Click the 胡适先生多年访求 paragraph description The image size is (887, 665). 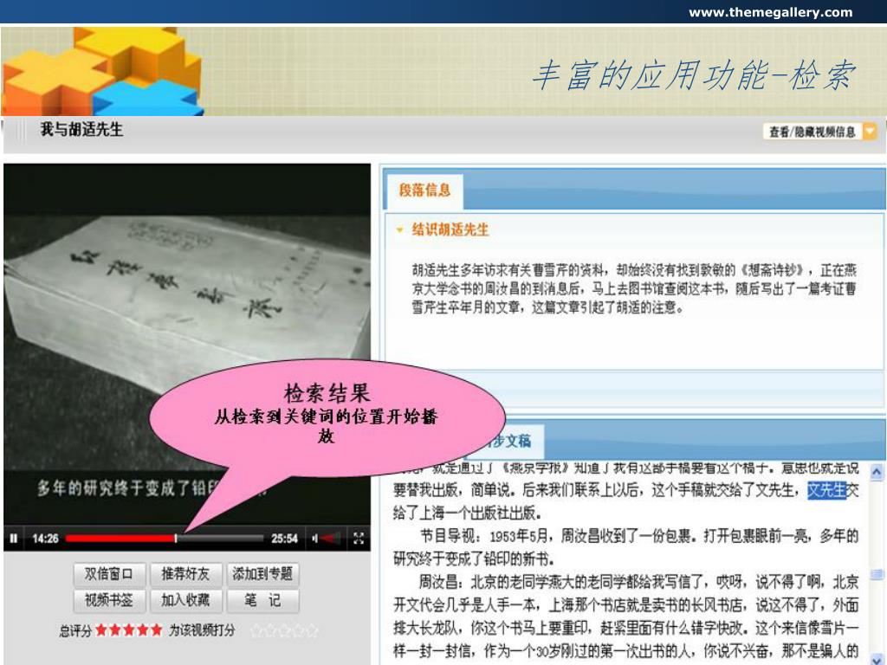[x=633, y=288]
